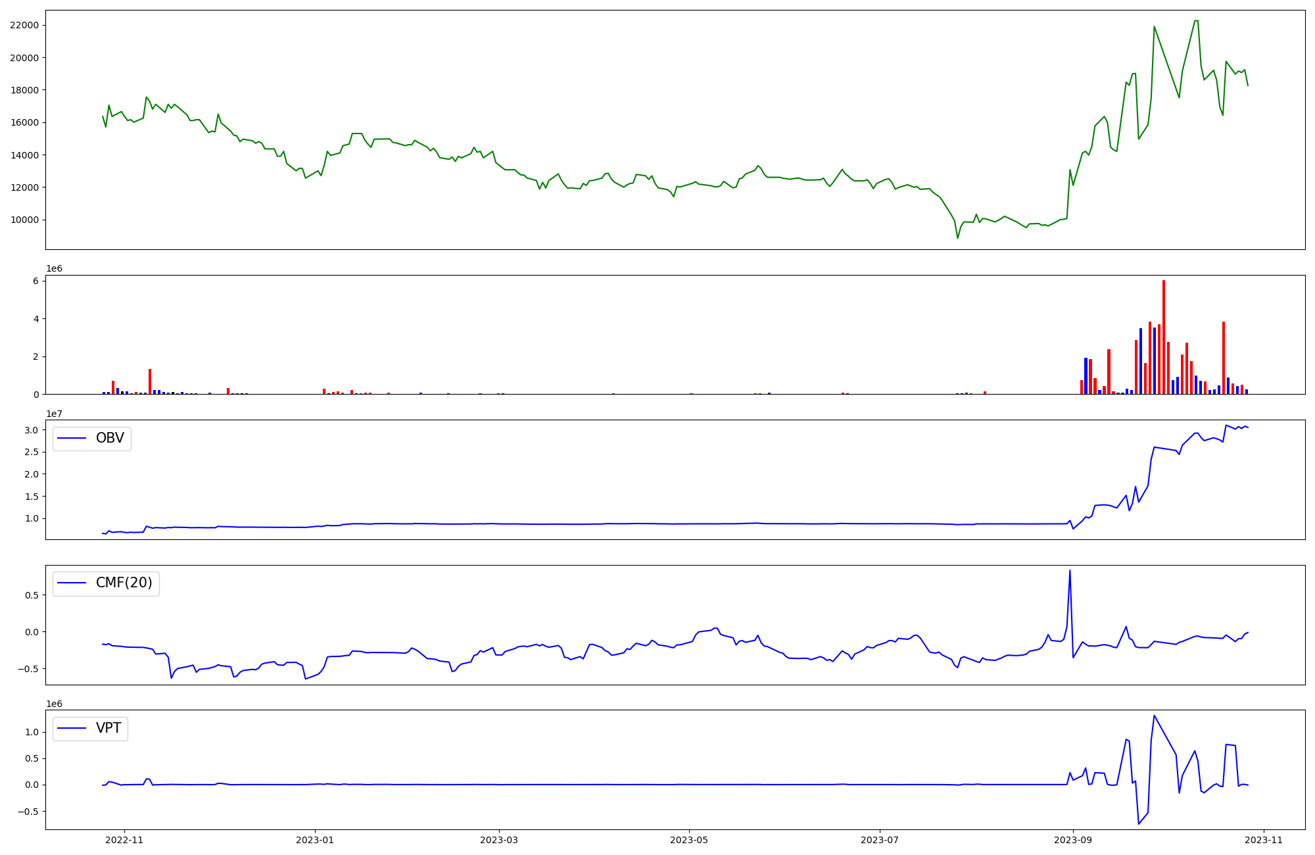This screenshot has width=1315, height=855.
Task: Click the 2023-05 date tick label
Action: click(689, 840)
